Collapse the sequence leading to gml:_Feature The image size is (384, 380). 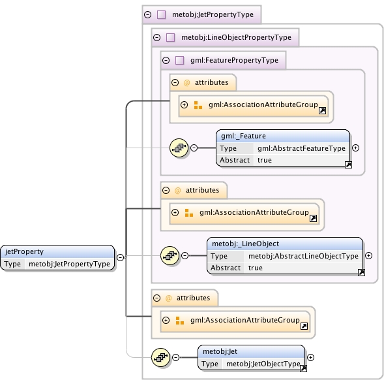194,148
